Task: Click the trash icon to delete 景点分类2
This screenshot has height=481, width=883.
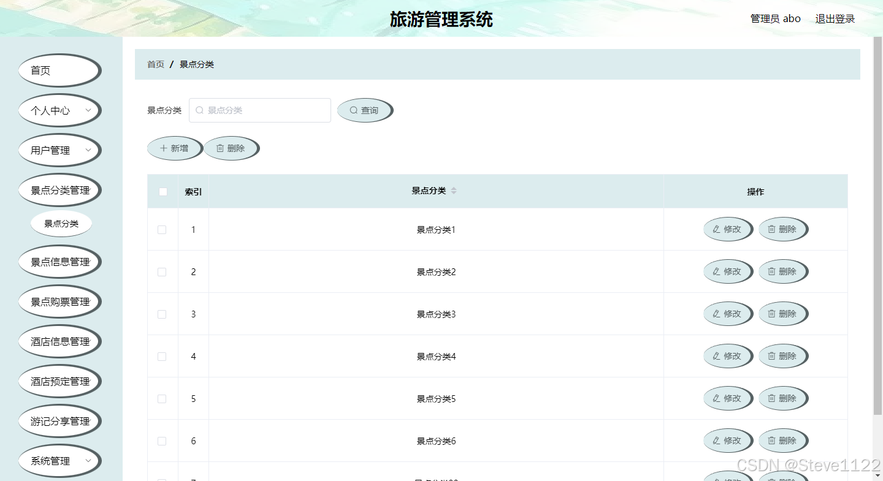Action: point(773,271)
